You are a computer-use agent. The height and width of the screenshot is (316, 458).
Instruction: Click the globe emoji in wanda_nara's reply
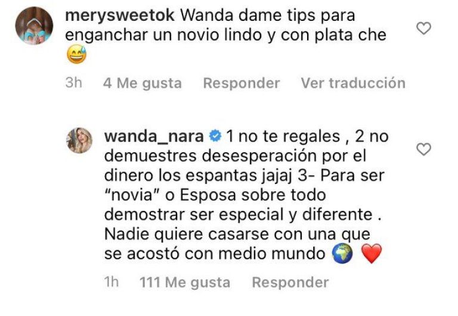[343, 254]
